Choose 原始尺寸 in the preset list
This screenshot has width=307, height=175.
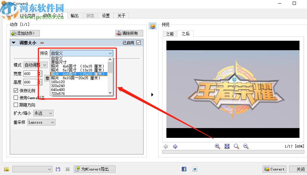(x=79, y=62)
